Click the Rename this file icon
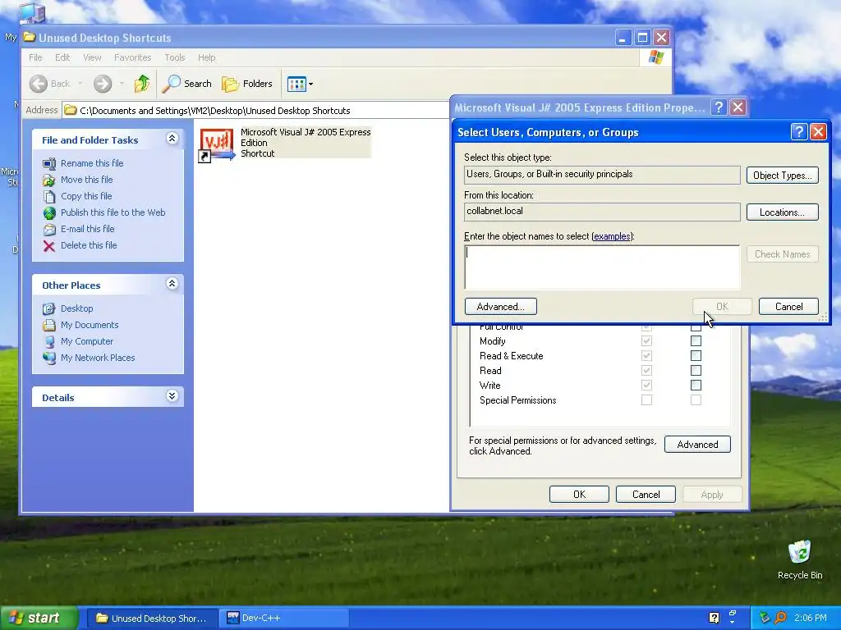 [x=49, y=163]
